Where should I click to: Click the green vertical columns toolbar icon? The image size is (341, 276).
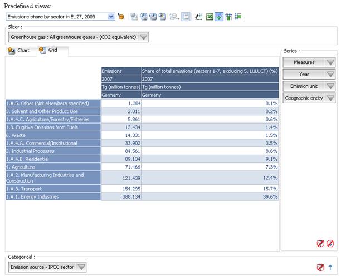click(x=228, y=17)
